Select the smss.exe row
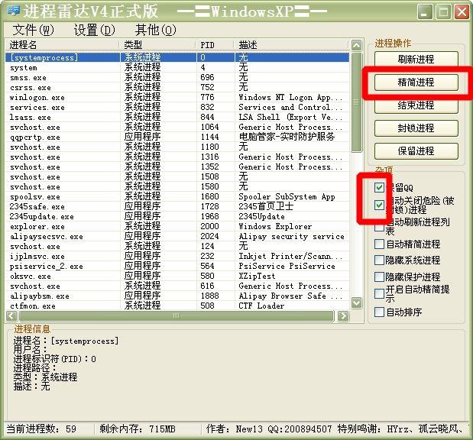 pyautogui.click(x=177, y=77)
